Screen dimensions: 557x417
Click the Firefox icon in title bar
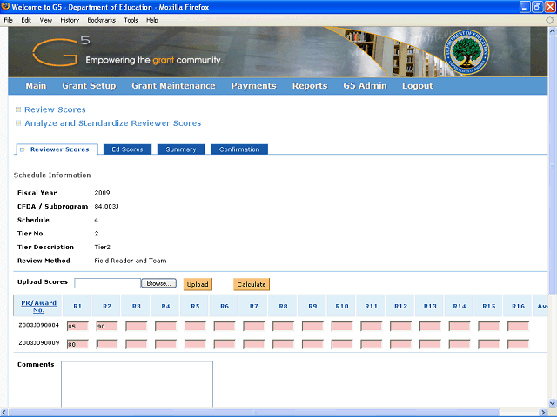[8, 7]
